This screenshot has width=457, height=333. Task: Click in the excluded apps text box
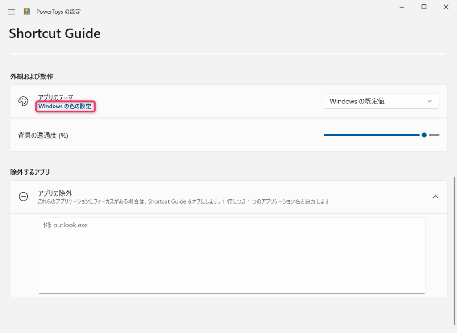point(232,255)
